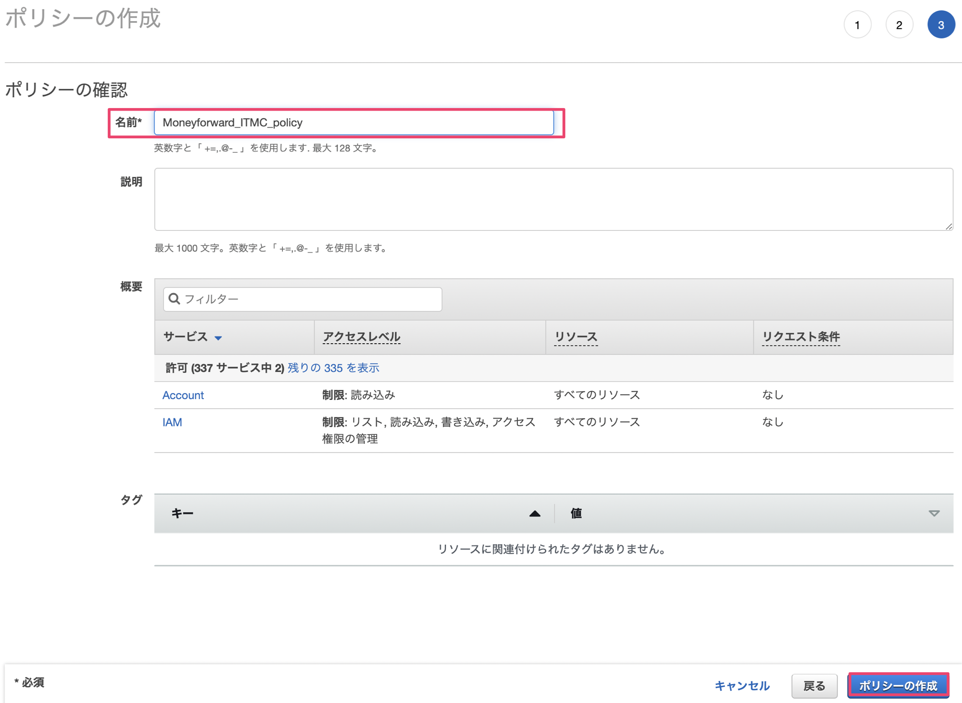Click the description text area
962x703 pixels.
tap(553, 199)
